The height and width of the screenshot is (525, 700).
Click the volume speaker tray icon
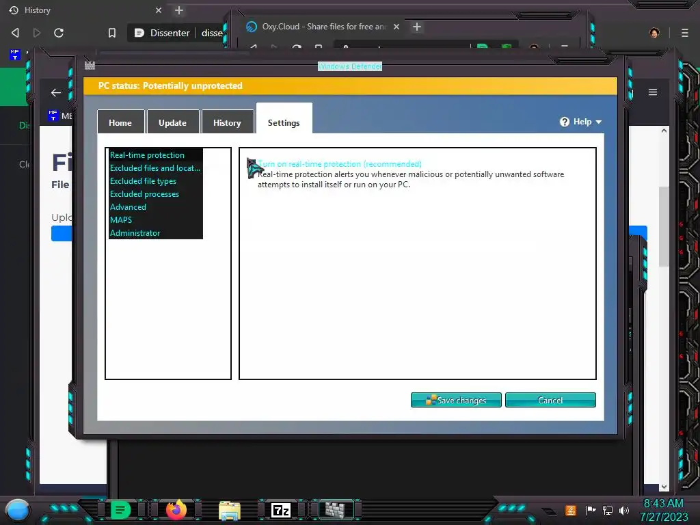click(x=624, y=510)
